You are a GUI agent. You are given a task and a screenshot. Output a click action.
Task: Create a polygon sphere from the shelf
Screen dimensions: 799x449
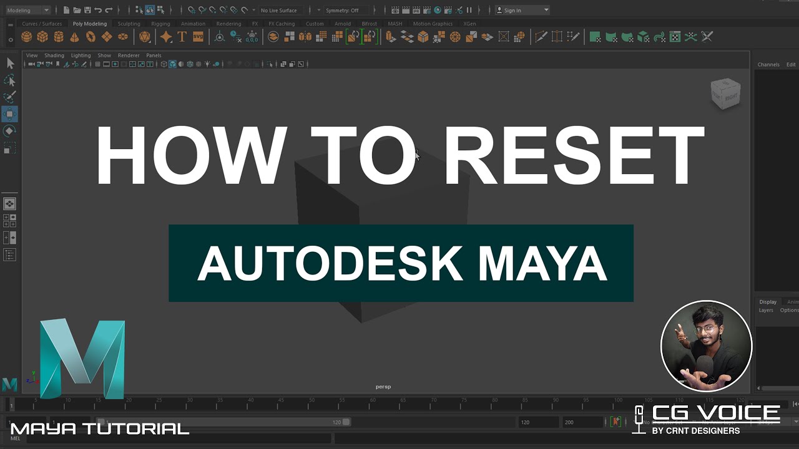(26, 37)
